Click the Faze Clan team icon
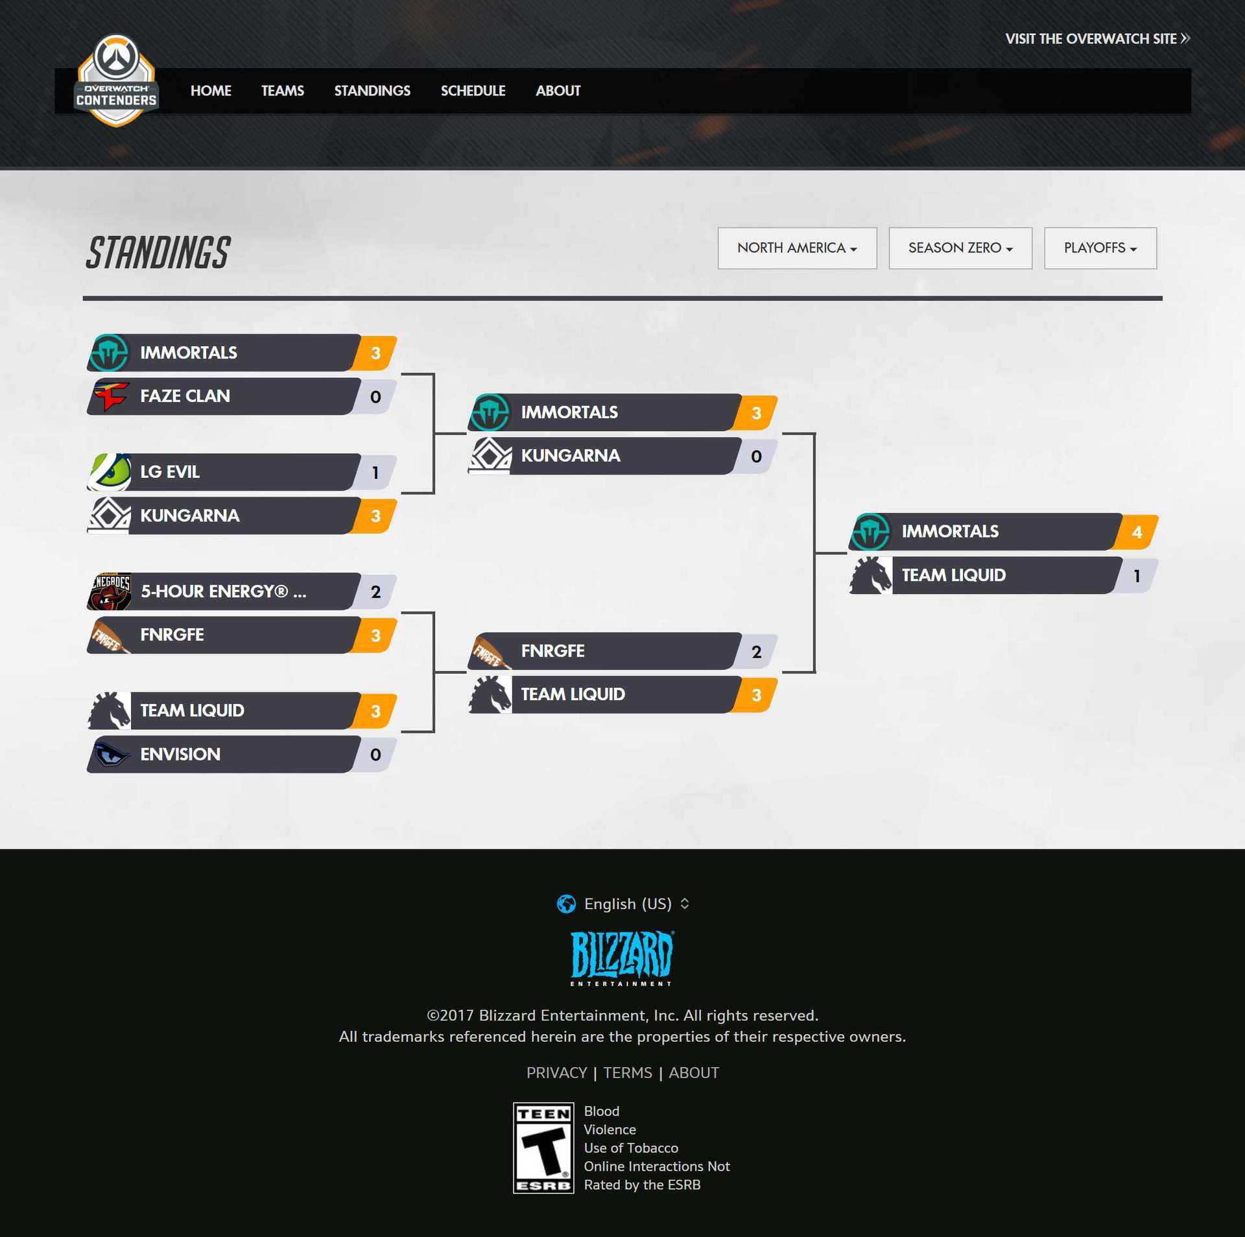Screen dimensions: 1245x1237 (110, 395)
